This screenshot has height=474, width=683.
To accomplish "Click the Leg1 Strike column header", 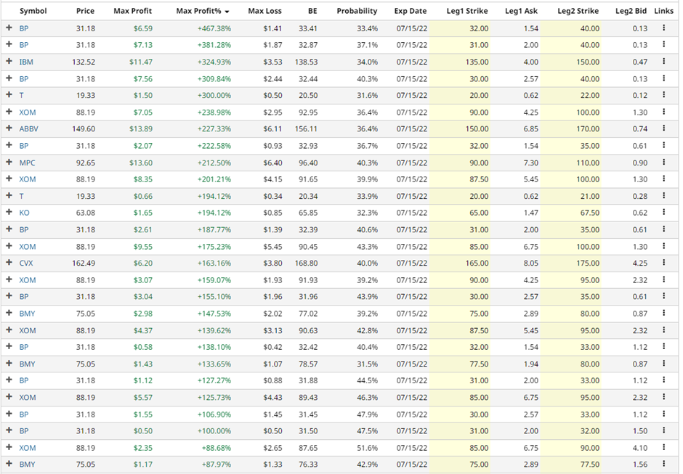I will (x=467, y=12).
